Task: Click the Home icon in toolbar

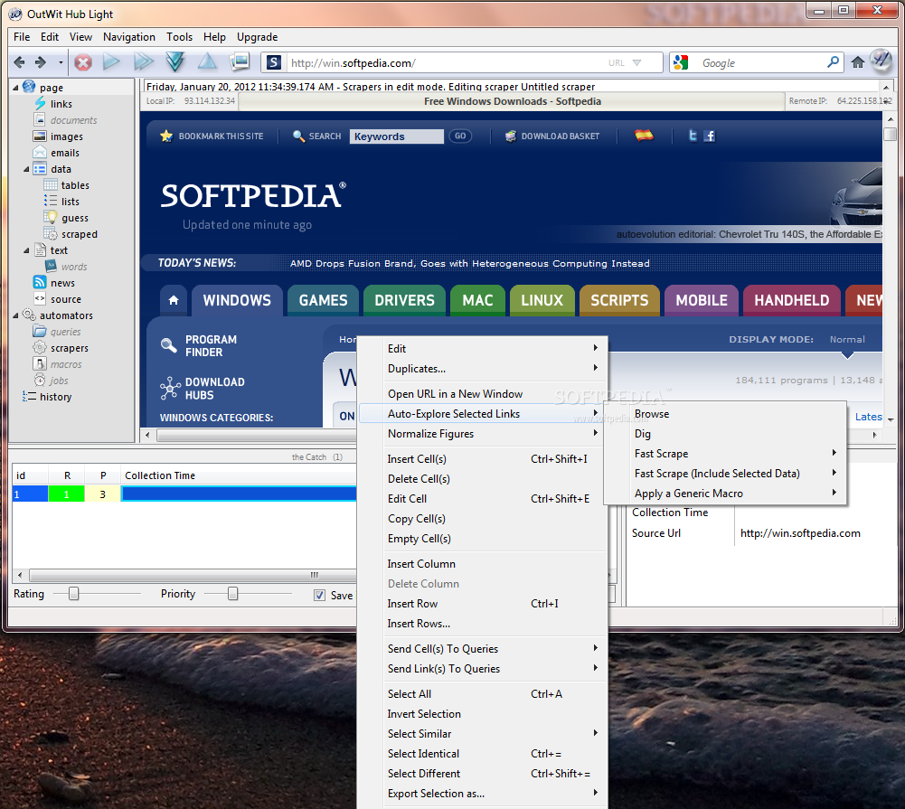Action: pyautogui.click(x=858, y=61)
